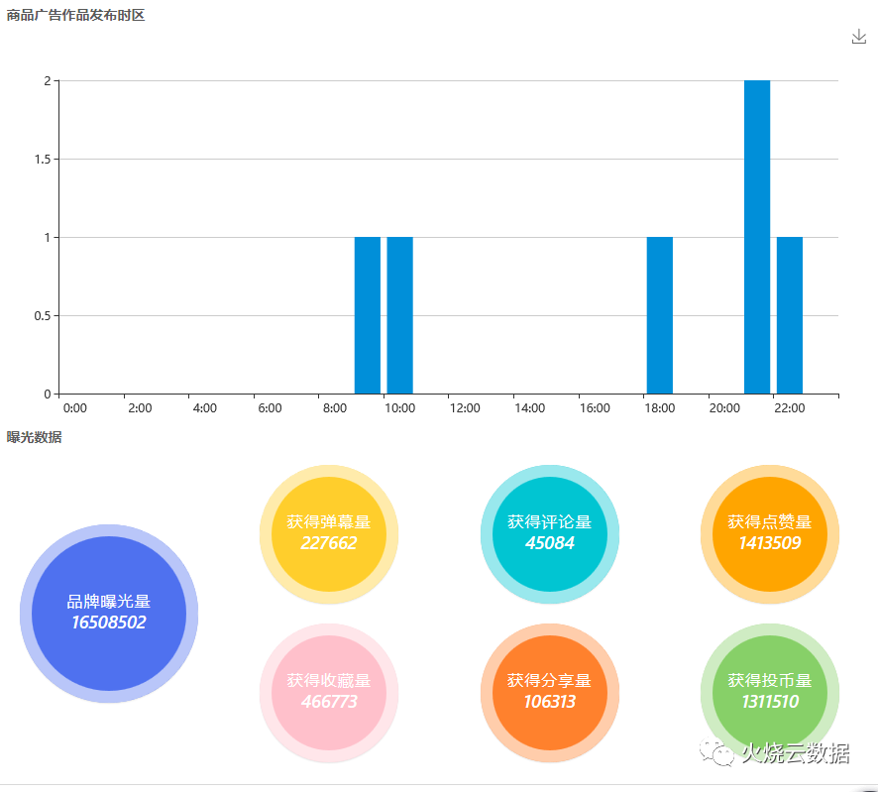Select the tallest bar at 21:00

757,237
